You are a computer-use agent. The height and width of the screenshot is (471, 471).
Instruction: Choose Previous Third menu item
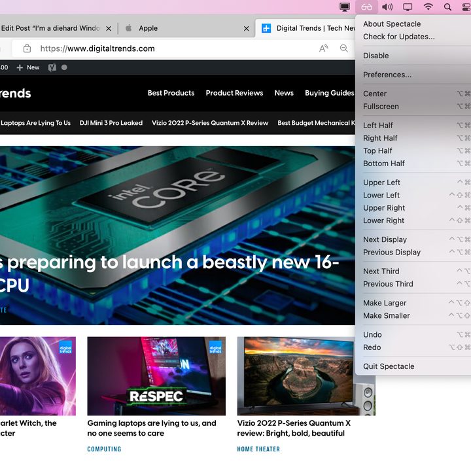(413, 284)
